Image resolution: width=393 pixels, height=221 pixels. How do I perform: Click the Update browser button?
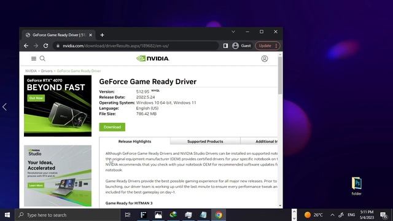pos(265,45)
